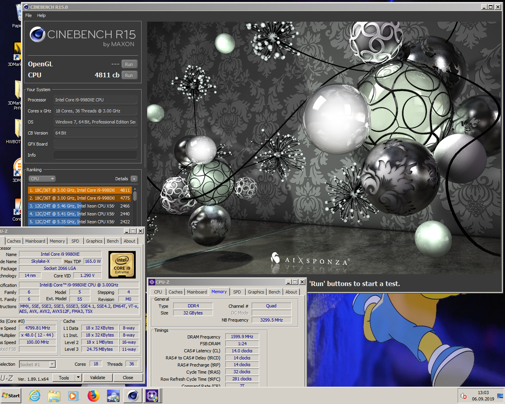Open Mainboard tab in left CPU-Z window

35,241
